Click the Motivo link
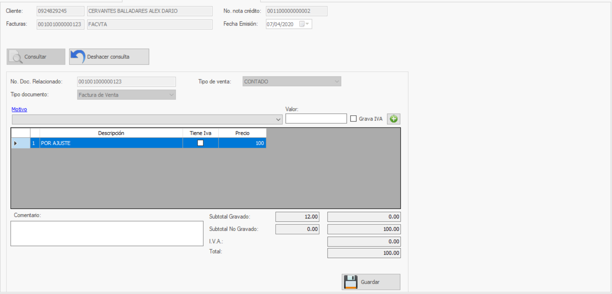 tap(19, 109)
